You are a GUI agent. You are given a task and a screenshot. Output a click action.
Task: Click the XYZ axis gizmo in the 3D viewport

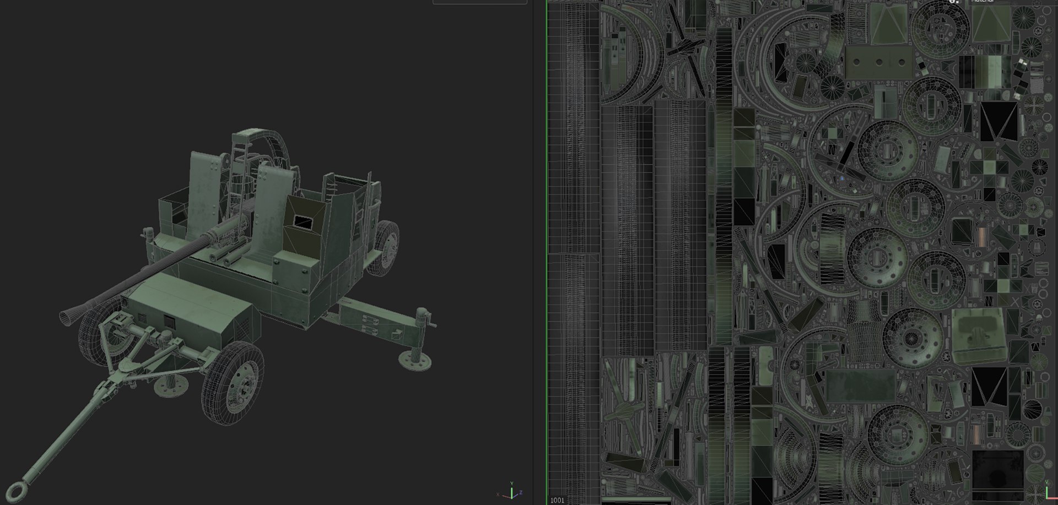[510, 490]
